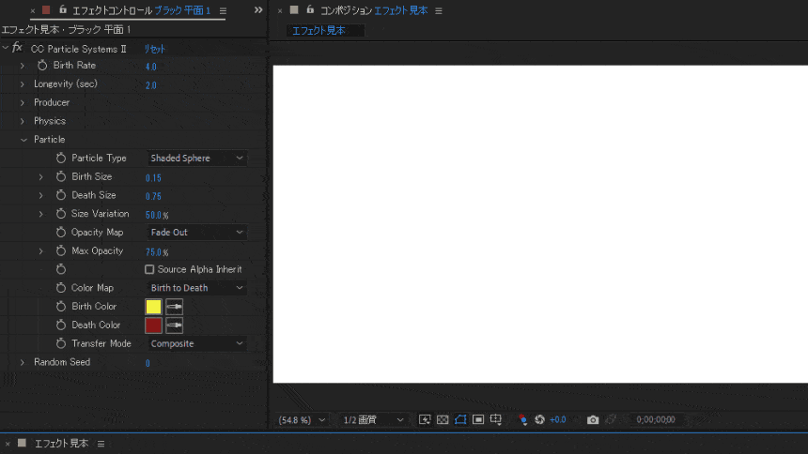The height and width of the screenshot is (454, 808).
Task: Take a snapshot with camera icon
Action: [593, 420]
